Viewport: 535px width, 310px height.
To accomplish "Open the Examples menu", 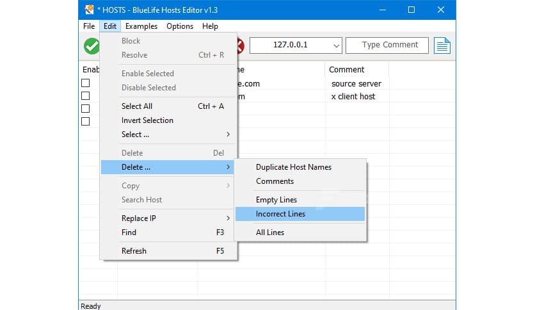I will click(141, 26).
